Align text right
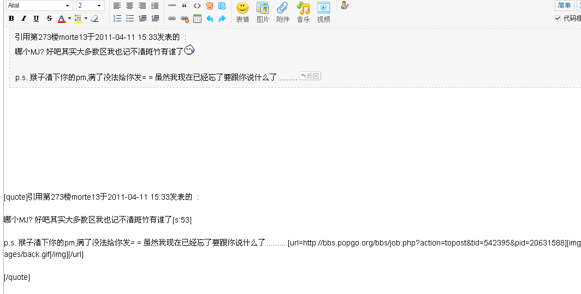This screenshot has height=294, width=581. click(143, 5)
